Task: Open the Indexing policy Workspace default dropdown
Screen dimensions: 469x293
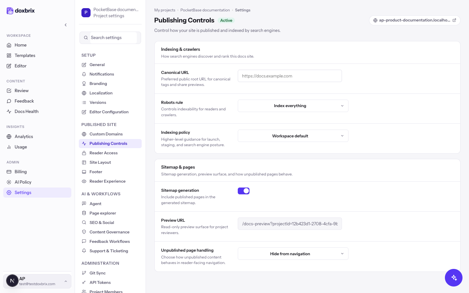Action: coord(293,136)
